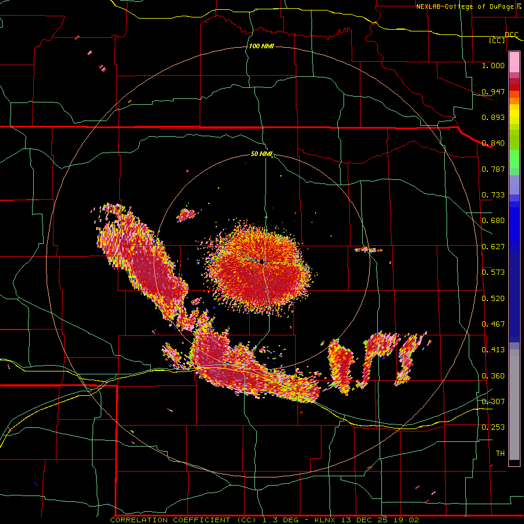Select the 0.627 scale value
The width and height of the screenshot is (524, 524).
point(493,247)
